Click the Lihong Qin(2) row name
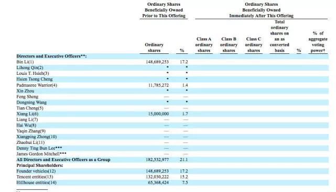 click(x=30, y=68)
